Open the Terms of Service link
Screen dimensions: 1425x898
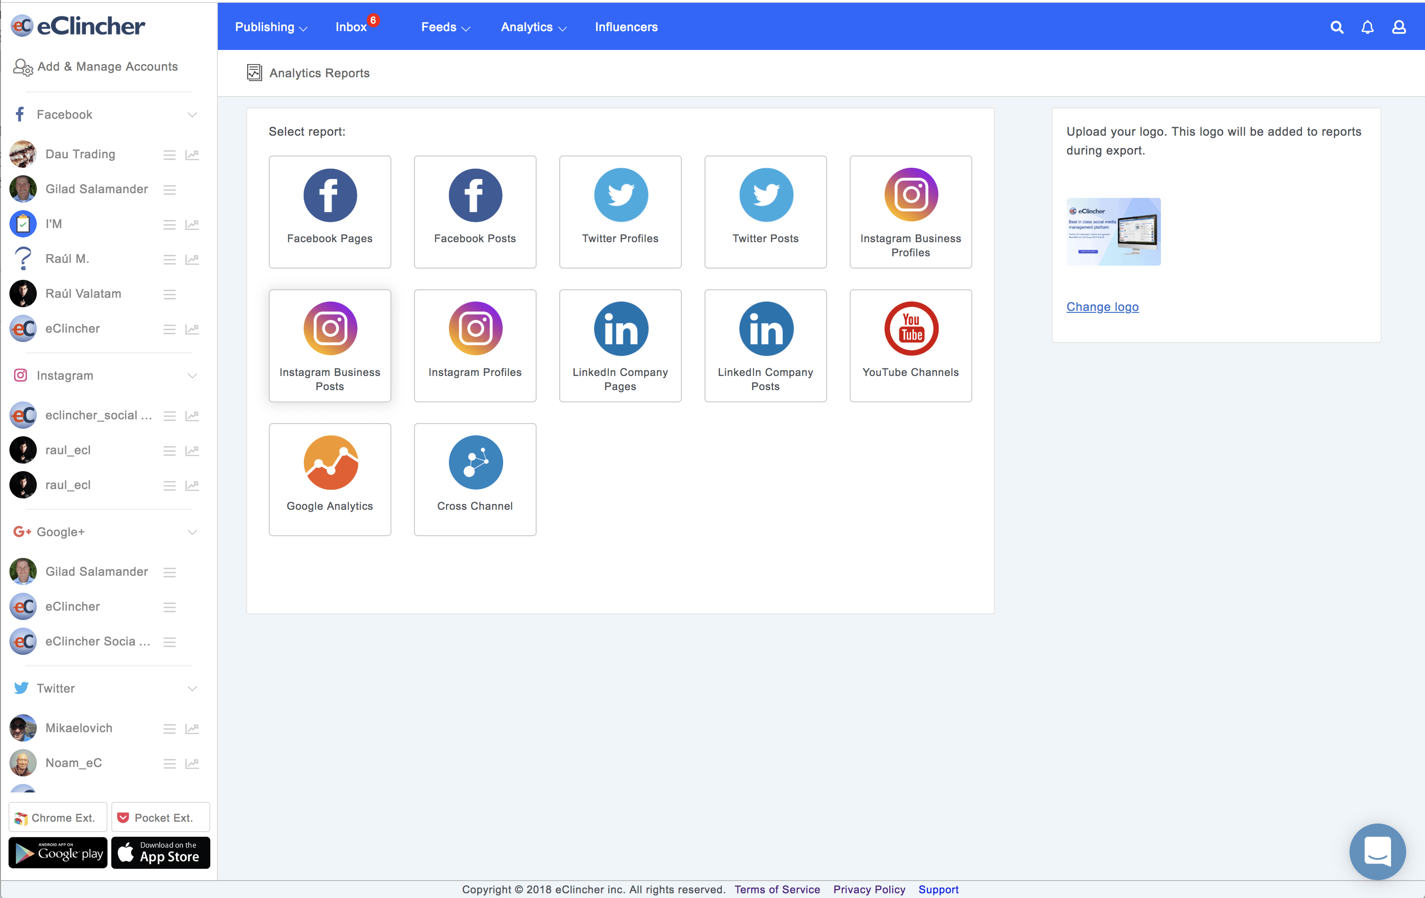[777, 889]
